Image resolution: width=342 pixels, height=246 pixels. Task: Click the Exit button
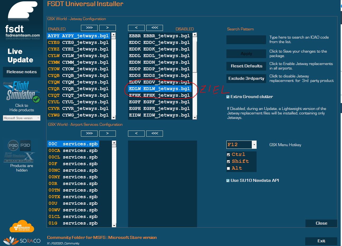click(x=321, y=241)
